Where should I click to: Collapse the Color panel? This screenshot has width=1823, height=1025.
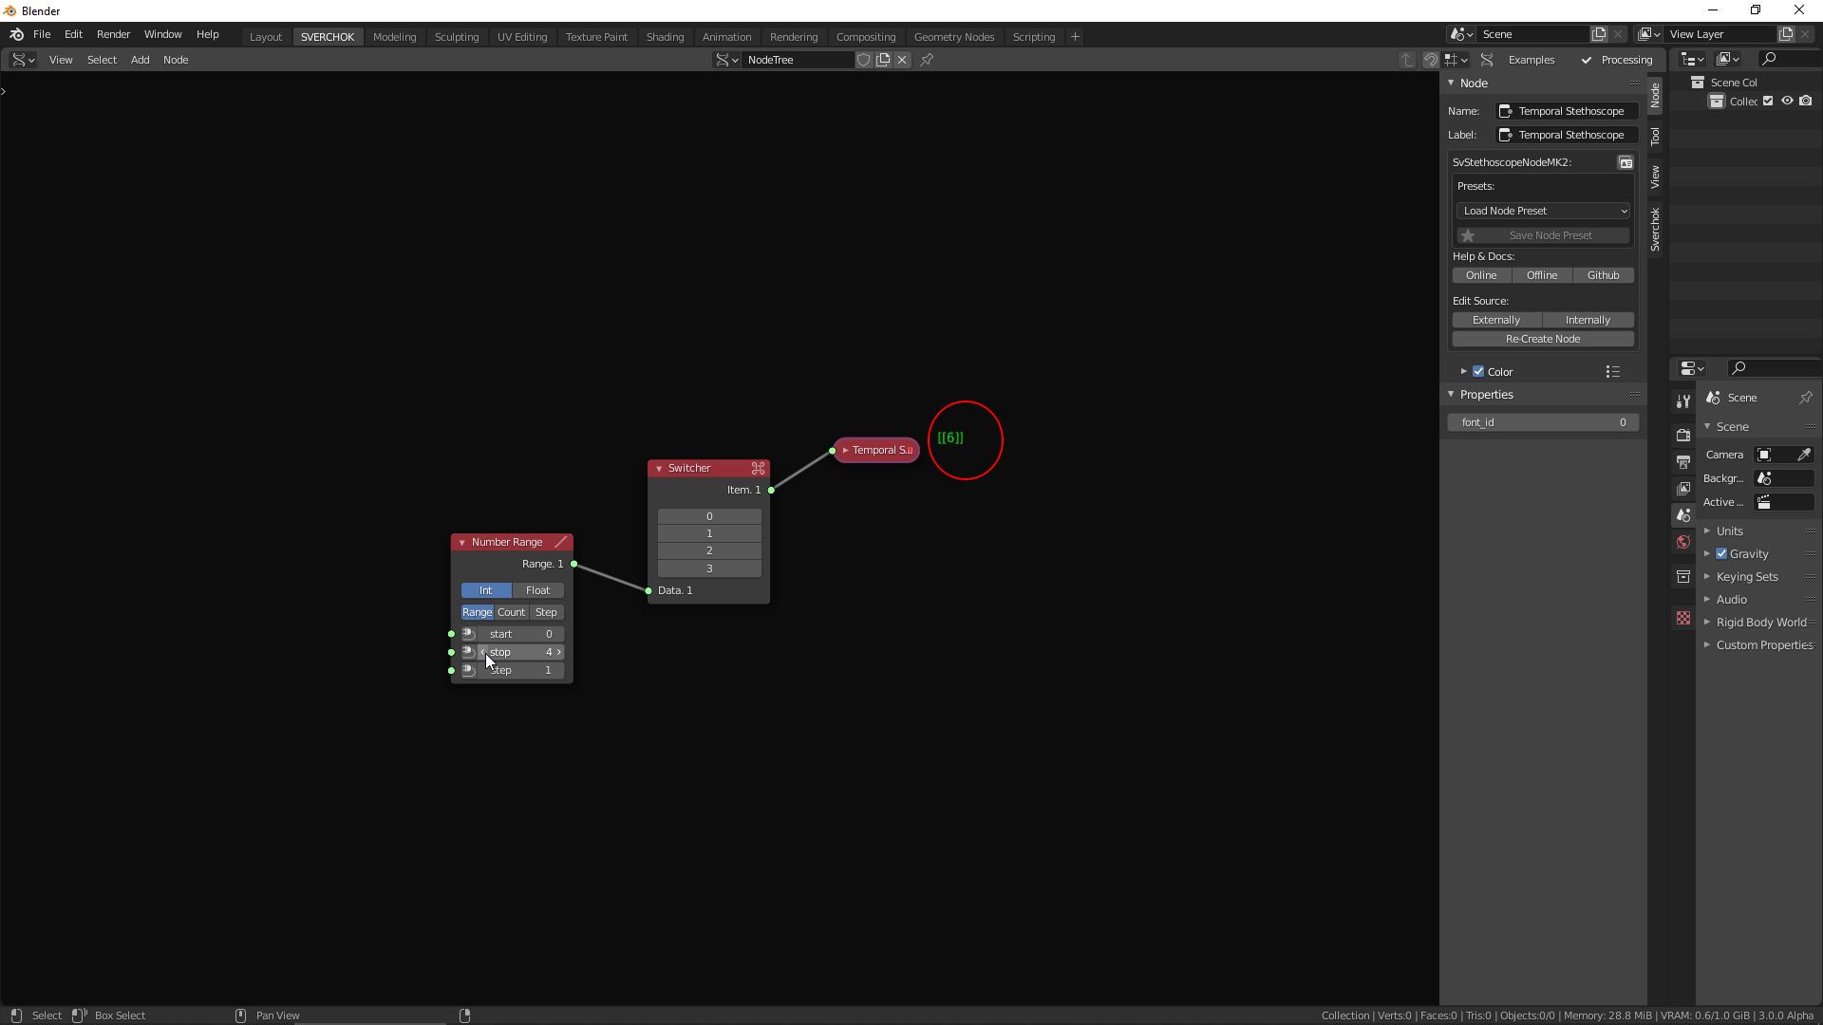click(x=1462, y=371)
